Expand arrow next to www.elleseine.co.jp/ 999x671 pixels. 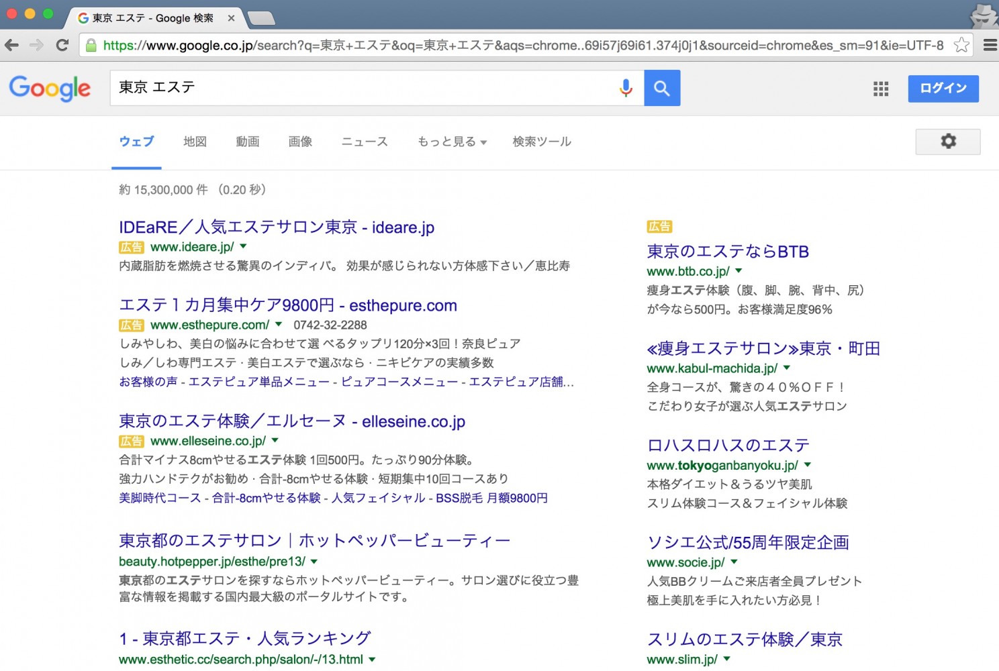coord(275,440)
